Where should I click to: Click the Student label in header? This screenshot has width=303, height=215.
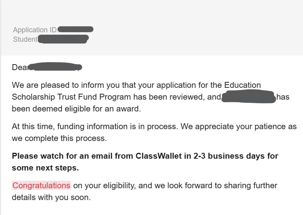pos(25,39)
